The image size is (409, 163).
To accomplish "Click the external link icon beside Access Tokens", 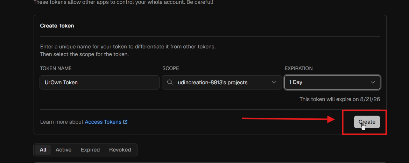I will pos(125,122).
